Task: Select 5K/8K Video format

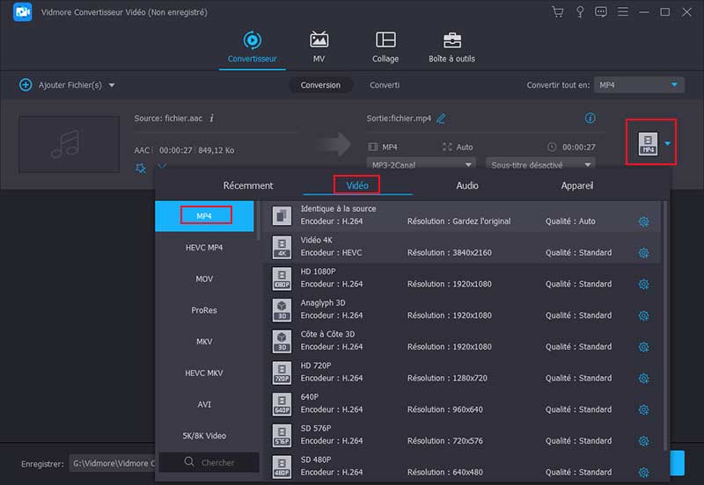Action: tap(204, 436)
